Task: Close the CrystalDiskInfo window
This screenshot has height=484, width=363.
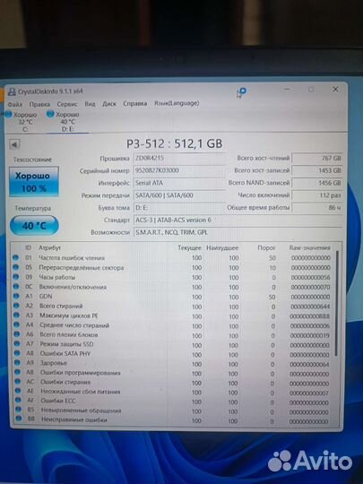Action: click(x=335, y=90)
